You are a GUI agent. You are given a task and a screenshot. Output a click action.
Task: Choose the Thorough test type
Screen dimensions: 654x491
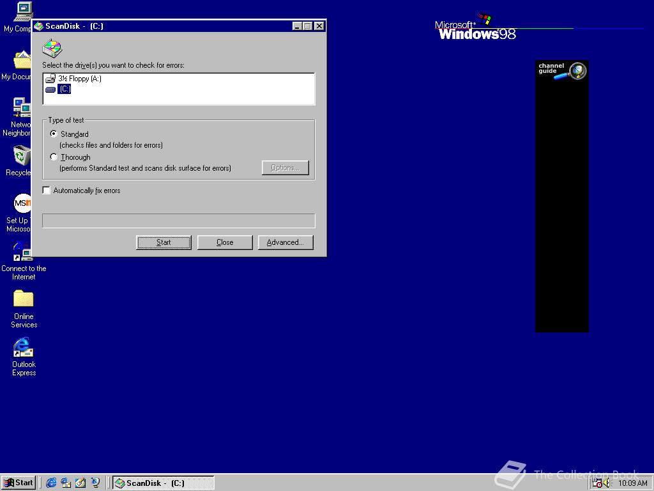[x=54, y=157]
